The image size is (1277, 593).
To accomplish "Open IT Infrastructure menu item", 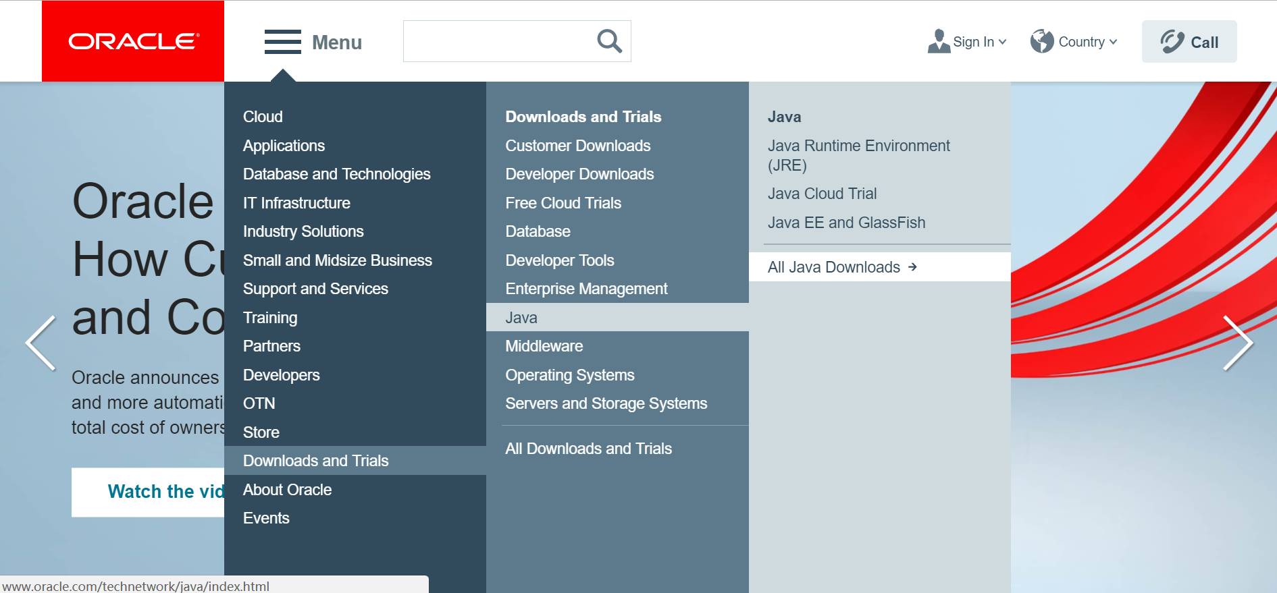I will (x=296, y=203).
